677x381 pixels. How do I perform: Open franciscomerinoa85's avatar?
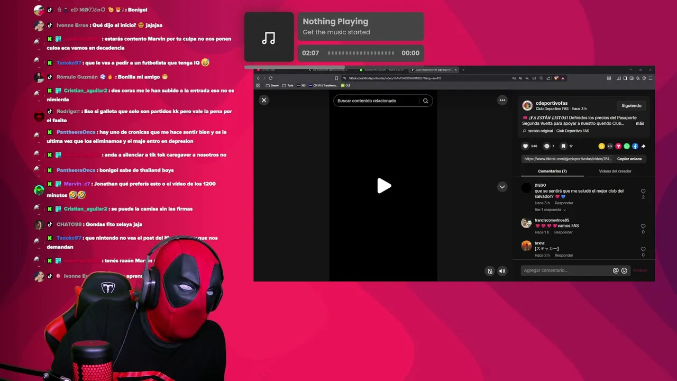pyautogui.click(x=526, y=223)
